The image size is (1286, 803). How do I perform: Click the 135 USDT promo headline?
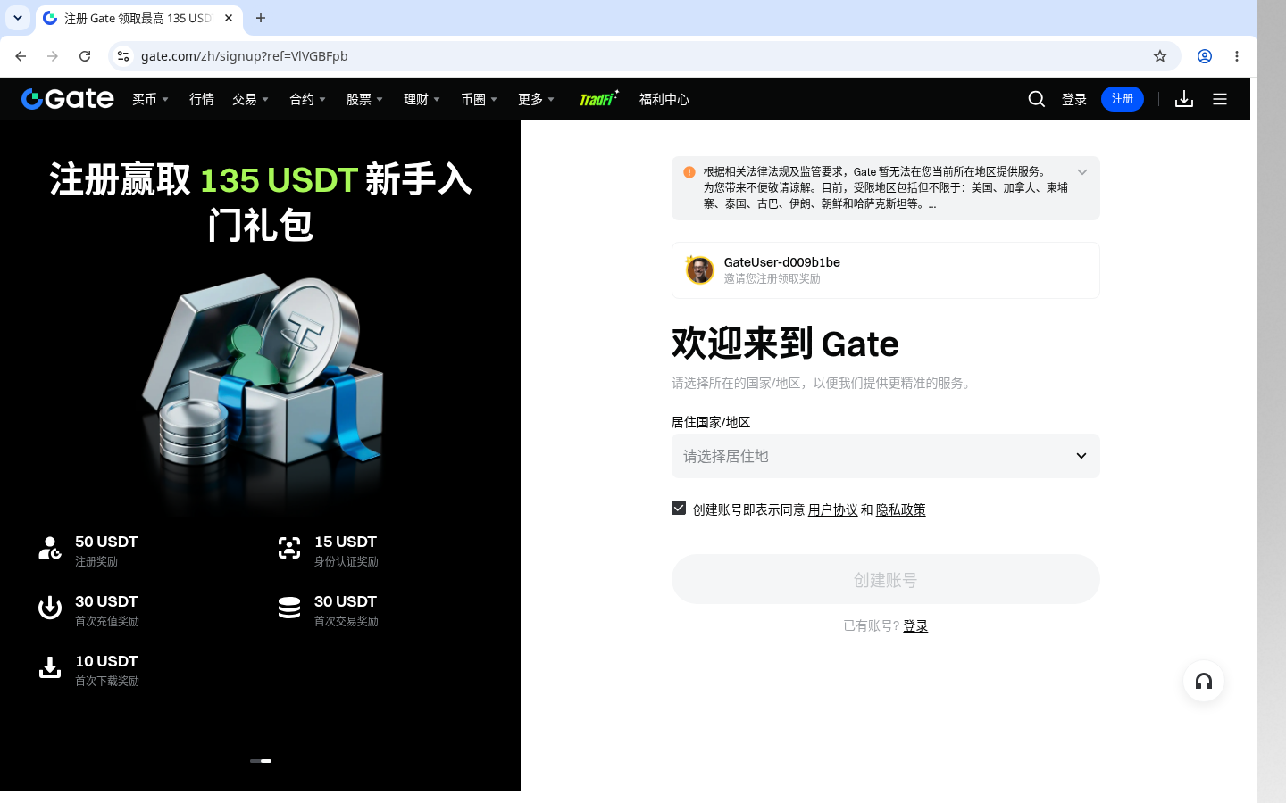coord(261,203)
